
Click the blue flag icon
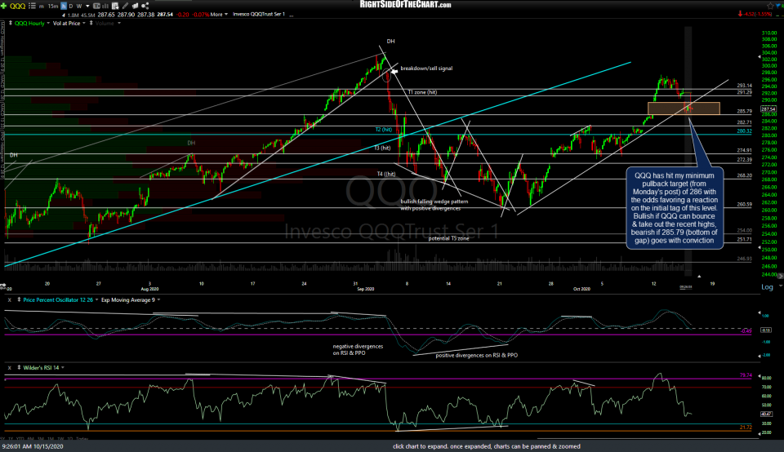pyautogui.click(x=778, y=6)
